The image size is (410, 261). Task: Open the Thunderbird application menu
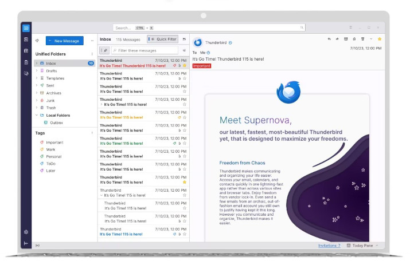tap(350, 27)
